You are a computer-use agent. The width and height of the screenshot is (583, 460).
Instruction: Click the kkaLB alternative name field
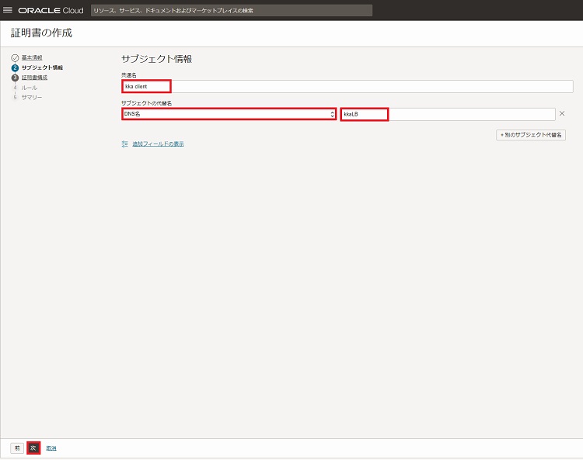447,114
